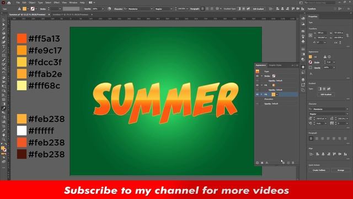This screenshot has width=353, height=199.
Task: Open the font family dropdown in the control bar
Action: tap(152, 9)
